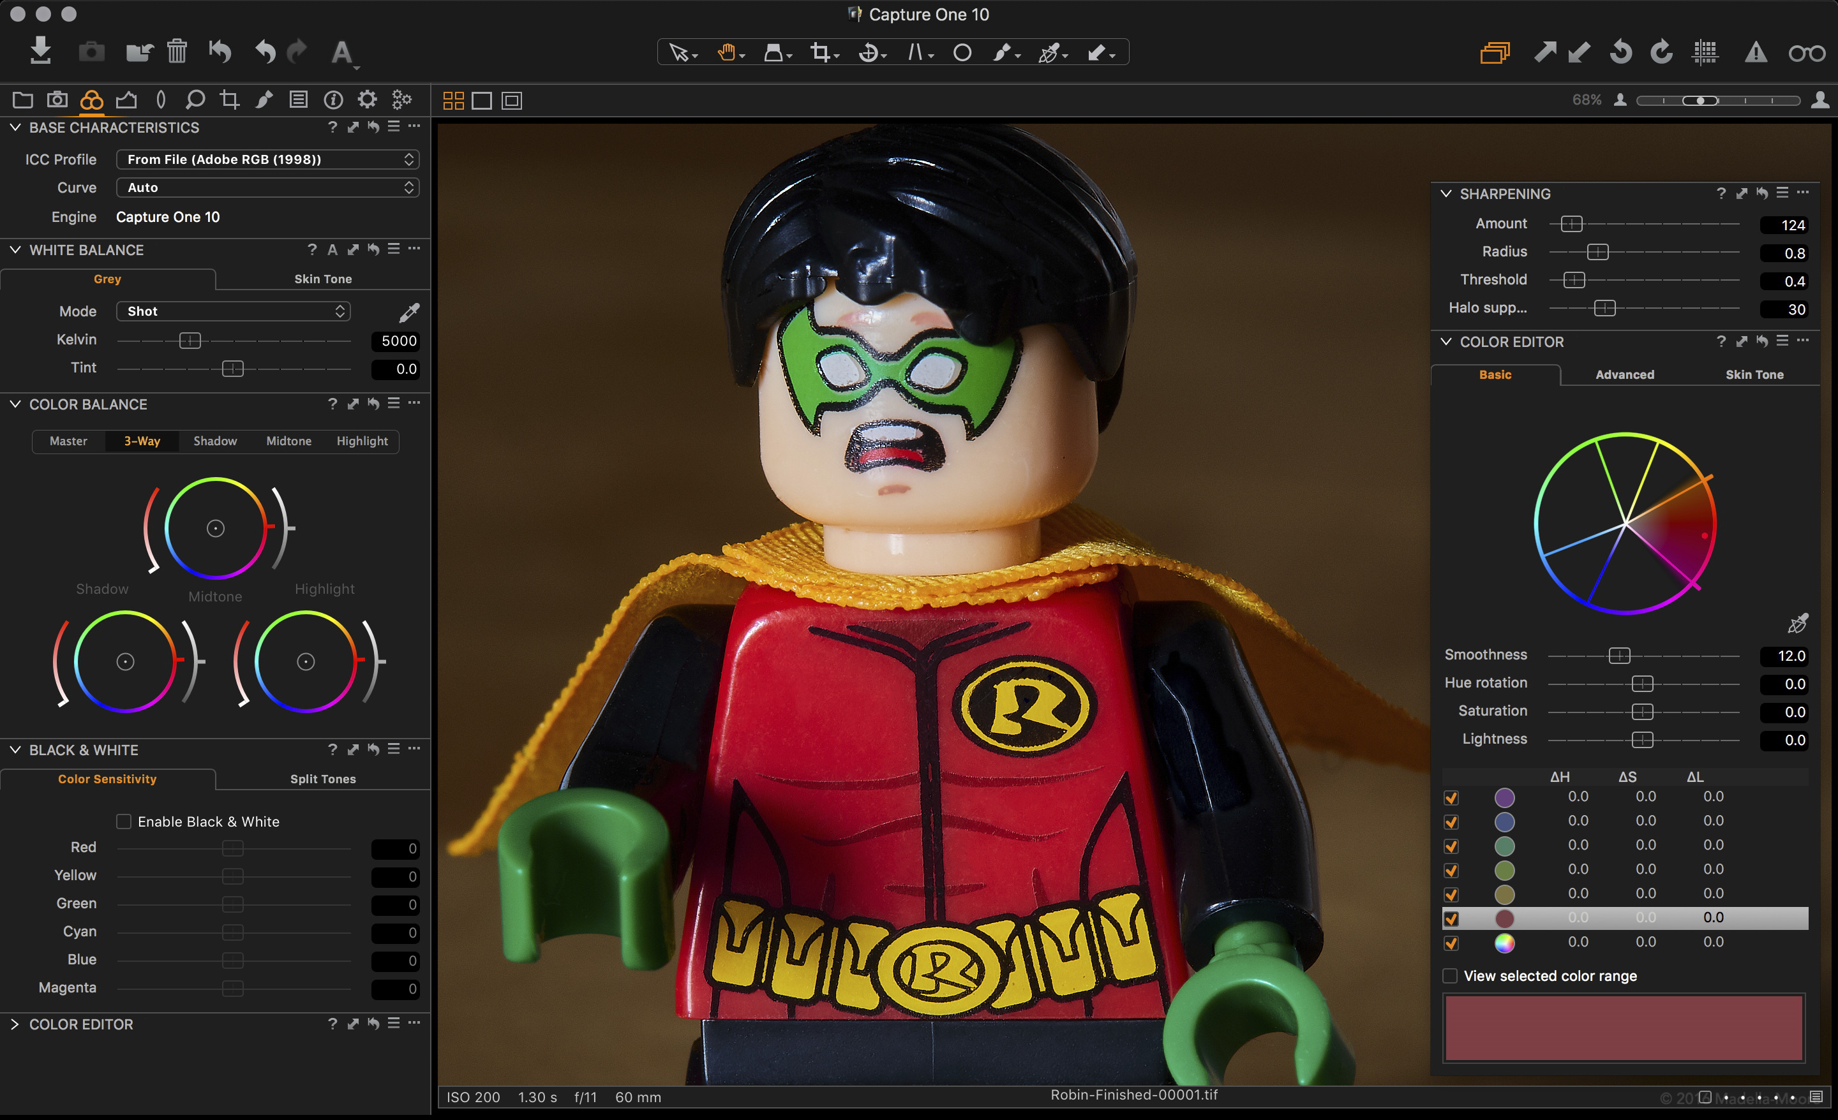Screen dimensions: 1838x1120
Task: Open the Advanced color editor tab
Action: 1625,374
